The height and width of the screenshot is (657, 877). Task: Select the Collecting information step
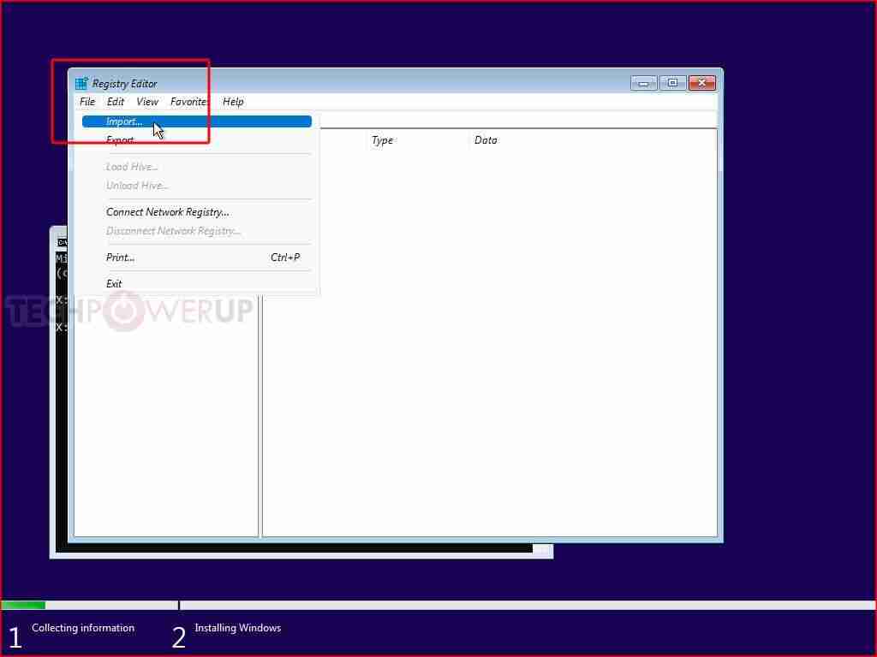(83, 627)
